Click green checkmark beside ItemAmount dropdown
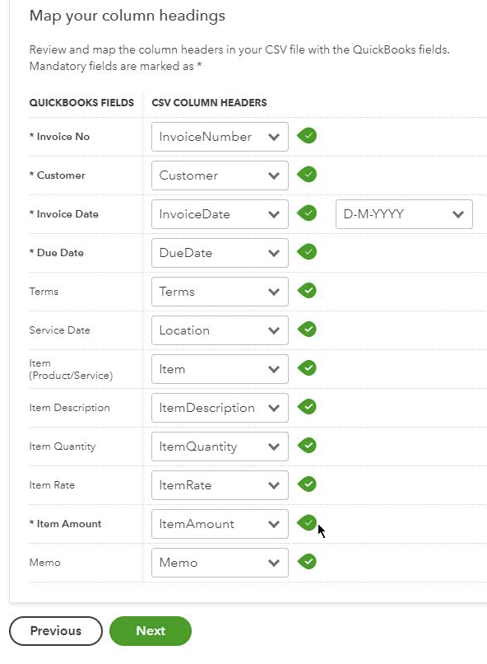 (x=307, y=523)
